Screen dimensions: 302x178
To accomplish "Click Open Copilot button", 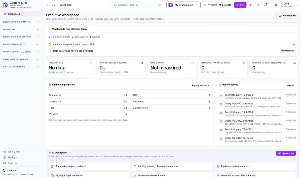I will (286, 153).
